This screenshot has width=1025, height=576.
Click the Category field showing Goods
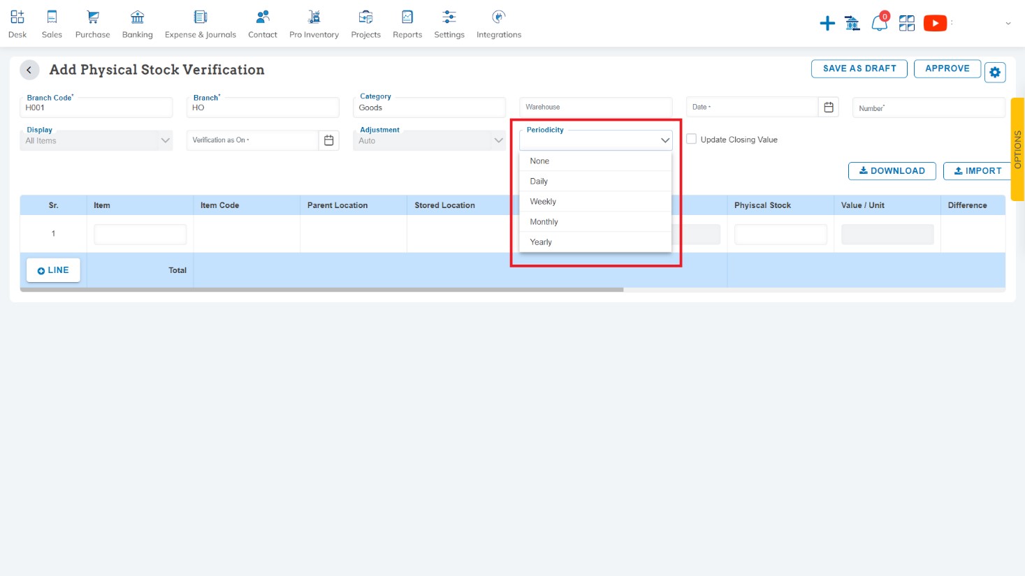click(430, 108)
